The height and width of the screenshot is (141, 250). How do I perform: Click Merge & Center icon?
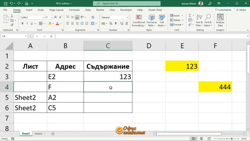93,23
